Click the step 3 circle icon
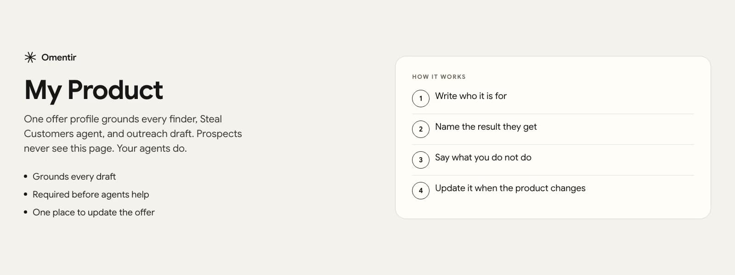Screen dimensions: 735x275 coord(420,159)
